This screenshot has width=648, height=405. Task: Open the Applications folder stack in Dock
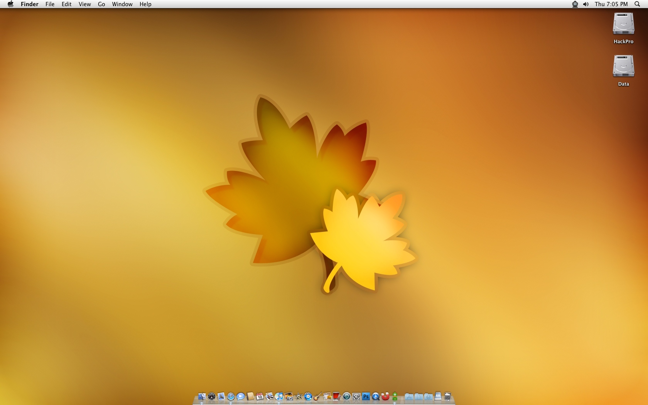point(409,397)
